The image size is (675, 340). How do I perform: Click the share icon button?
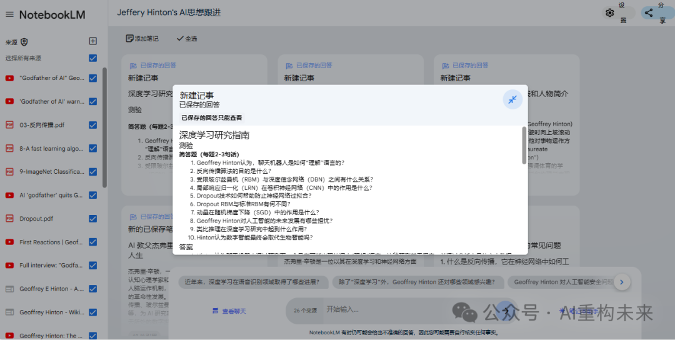tap(649, 13)
